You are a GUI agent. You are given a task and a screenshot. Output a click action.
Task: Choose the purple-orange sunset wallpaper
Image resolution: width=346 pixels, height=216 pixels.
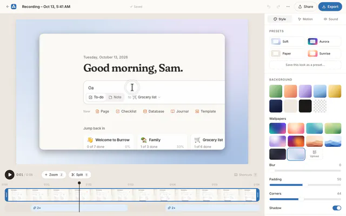296,141
